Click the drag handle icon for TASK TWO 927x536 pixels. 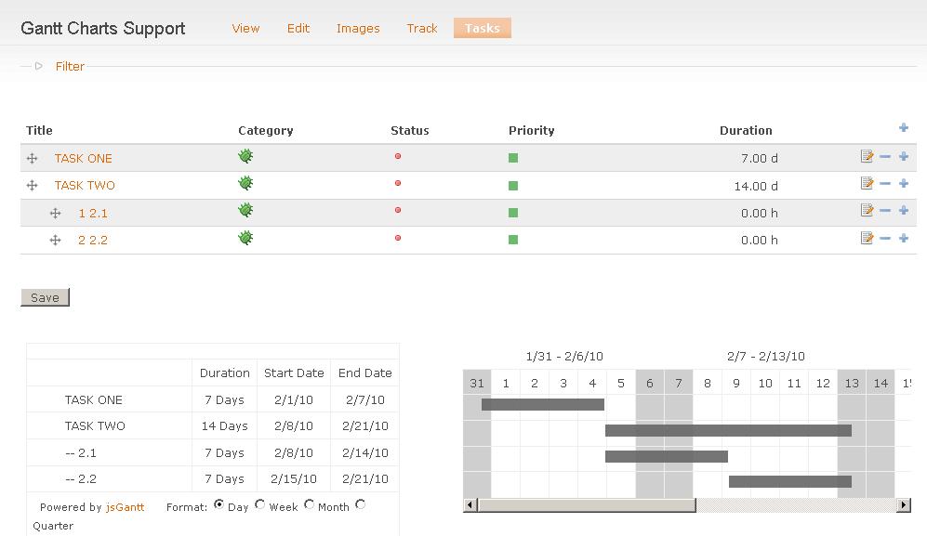pos(32,186)
